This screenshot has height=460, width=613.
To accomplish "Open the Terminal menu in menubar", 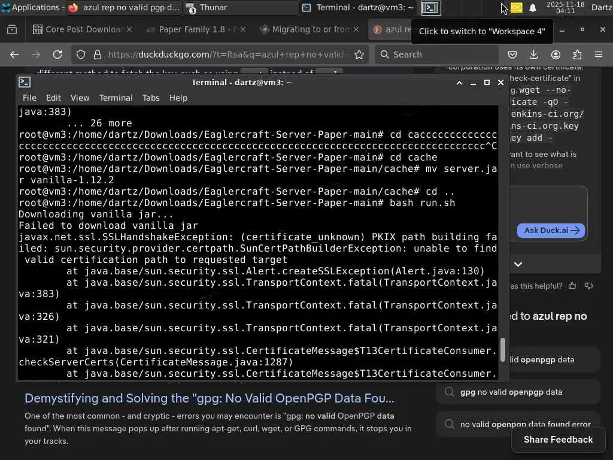I will [x=116, y=98].
